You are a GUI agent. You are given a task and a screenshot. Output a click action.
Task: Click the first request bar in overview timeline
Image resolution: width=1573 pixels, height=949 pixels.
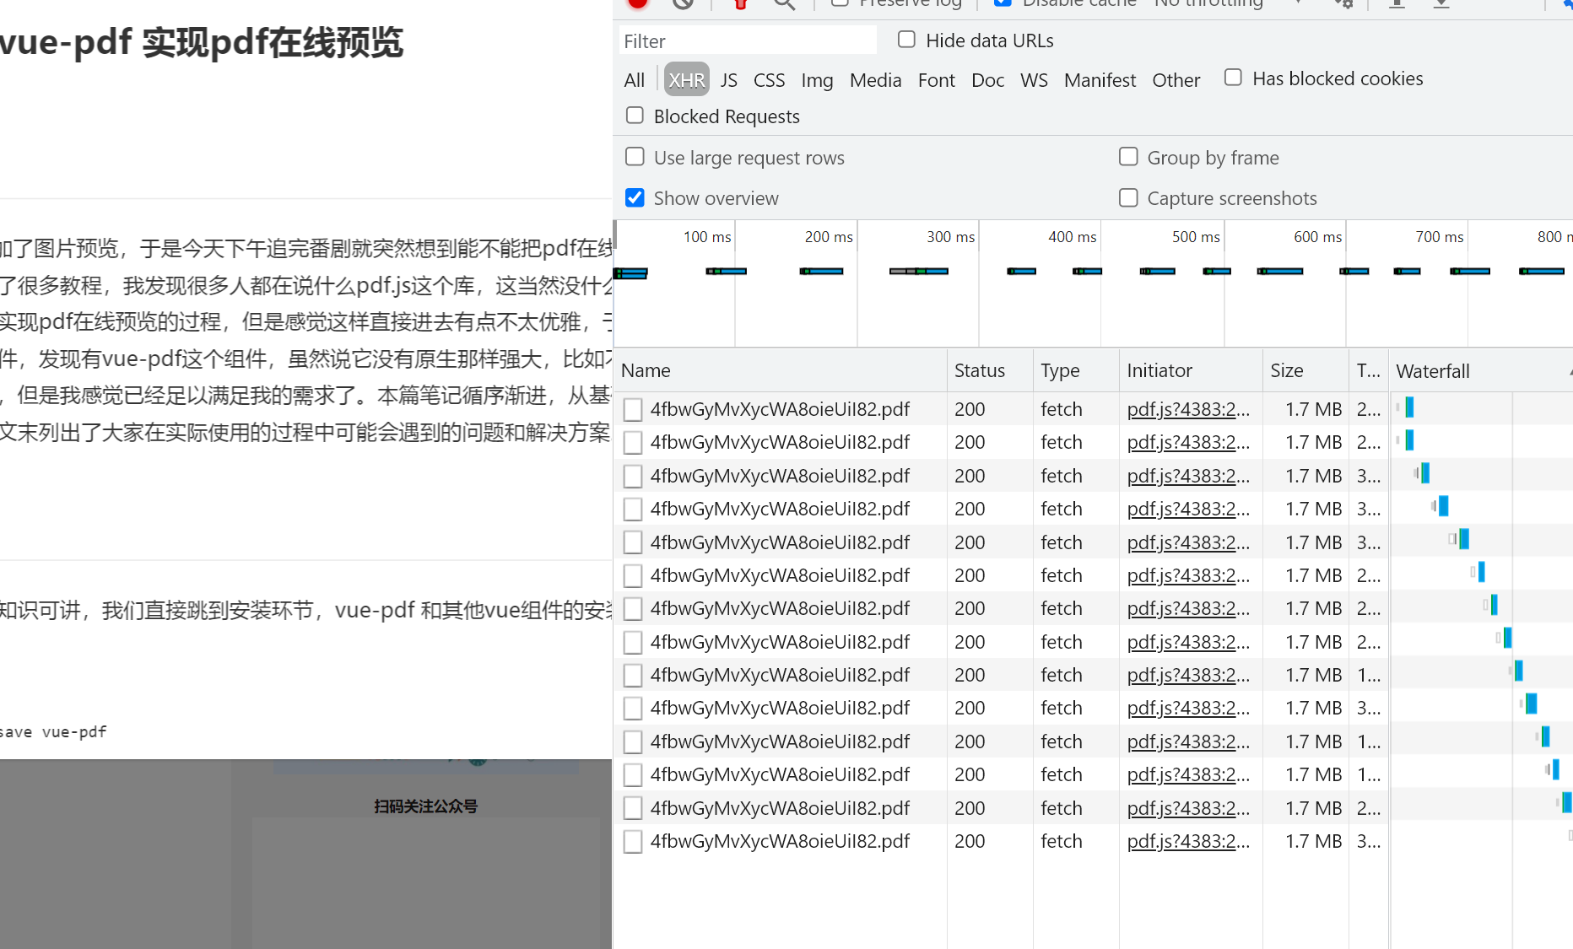630,272
